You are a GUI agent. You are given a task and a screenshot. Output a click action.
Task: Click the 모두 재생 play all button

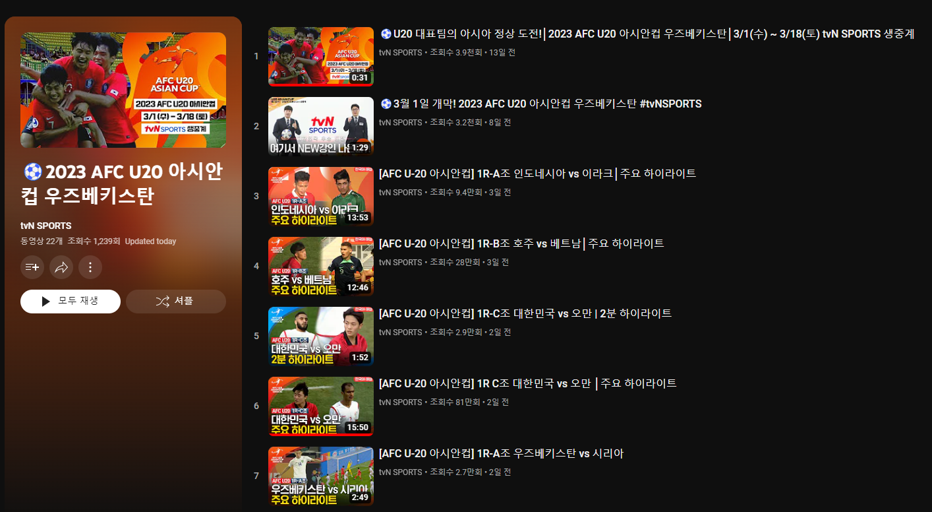click(x=71, y=302)
